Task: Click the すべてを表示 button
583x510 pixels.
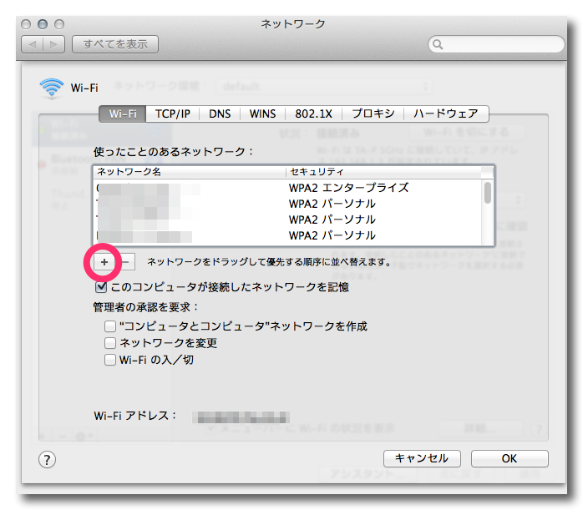Action: coord(115,44)
